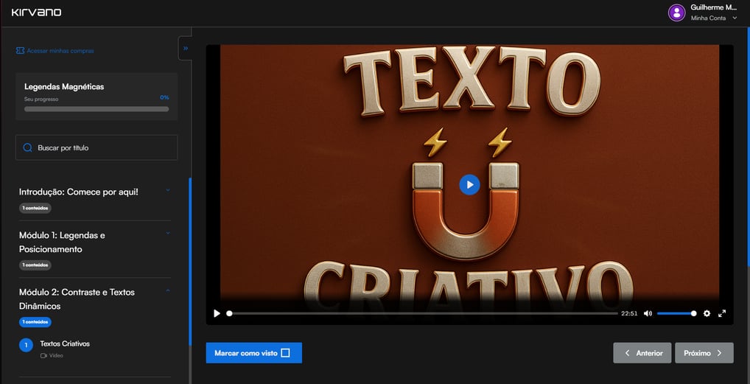Open video settings gear icon
This screenshot has height=384, width=750.
pyautogui.click(x=707, y=313)
